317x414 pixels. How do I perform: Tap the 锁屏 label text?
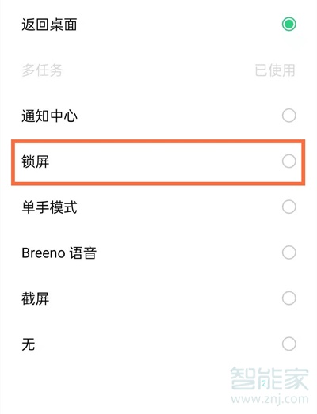pyautogui.click(x=36, y=161)
